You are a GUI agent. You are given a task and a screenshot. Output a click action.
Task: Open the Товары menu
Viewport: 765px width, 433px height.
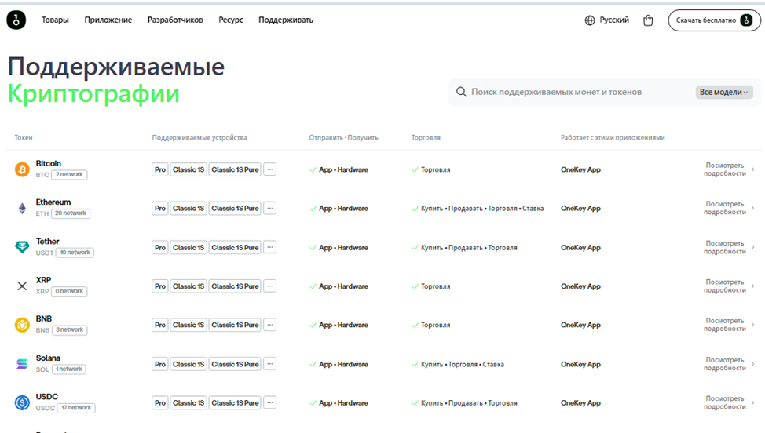click(x=55, y=20)
